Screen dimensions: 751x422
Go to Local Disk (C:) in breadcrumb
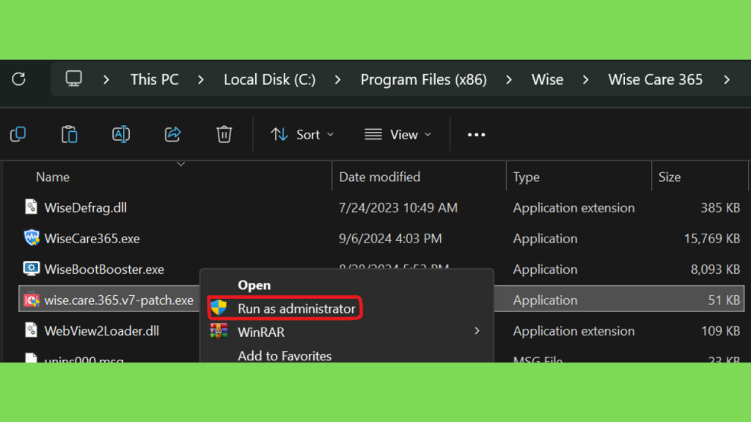pyautogui.click(x=269, y=79)
